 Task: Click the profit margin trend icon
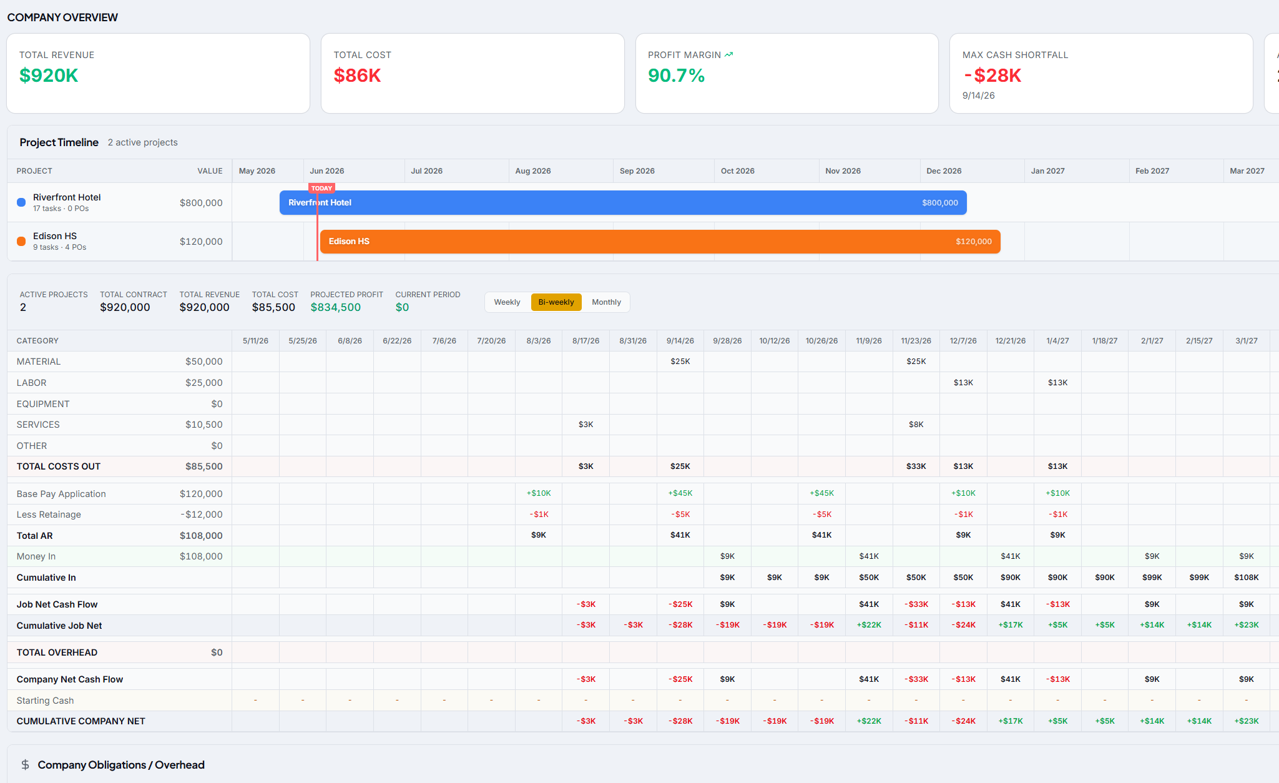(728, 55)
